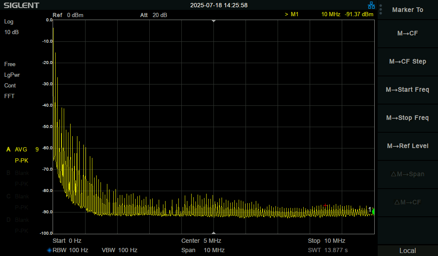Click the greyed △M→CF softkey

pyautogui.click(x=408, y=202)
